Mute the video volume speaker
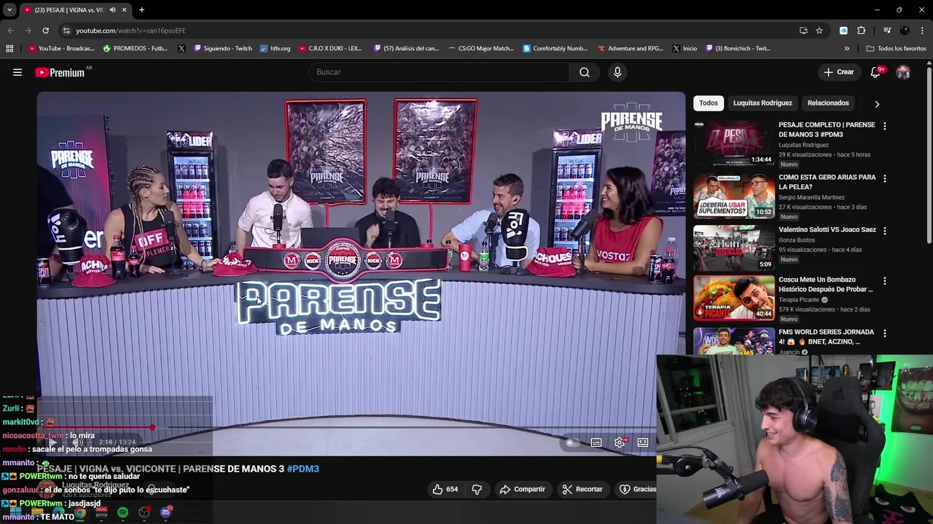The height and width of the screenshot is (524, 933). click(77, 442)
